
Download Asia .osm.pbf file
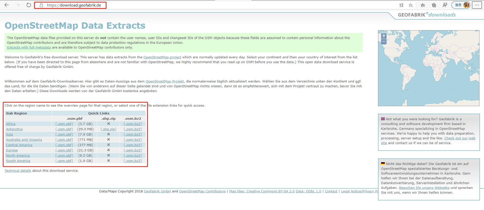click(x=64, y=134)
